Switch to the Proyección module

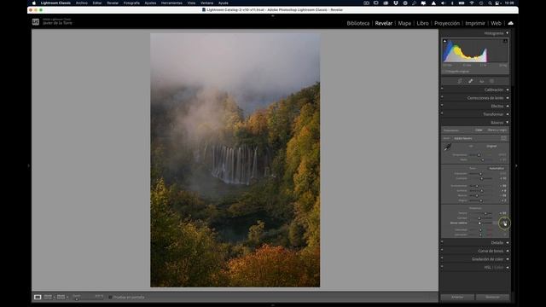point(447,23)
